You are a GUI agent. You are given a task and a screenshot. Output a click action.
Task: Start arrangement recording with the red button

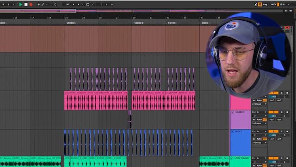[31, 4]
